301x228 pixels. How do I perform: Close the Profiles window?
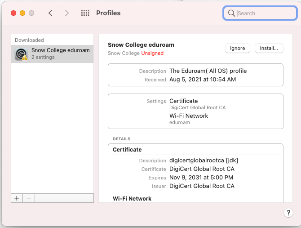[x=13, y=13]
